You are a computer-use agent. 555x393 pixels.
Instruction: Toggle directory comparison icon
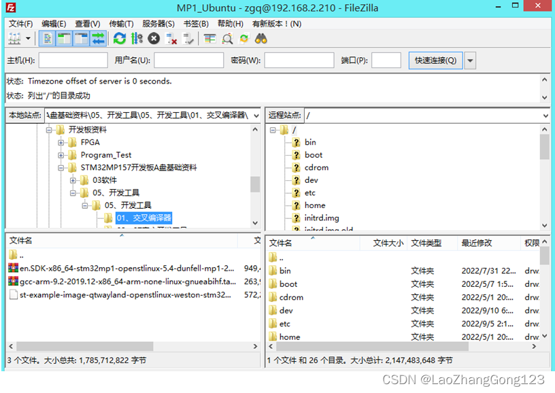[x=227, y=39]
